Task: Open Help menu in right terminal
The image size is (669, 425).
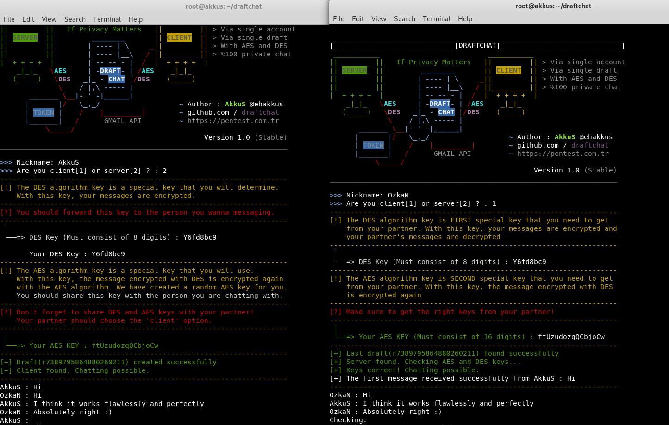Action: 465,19
